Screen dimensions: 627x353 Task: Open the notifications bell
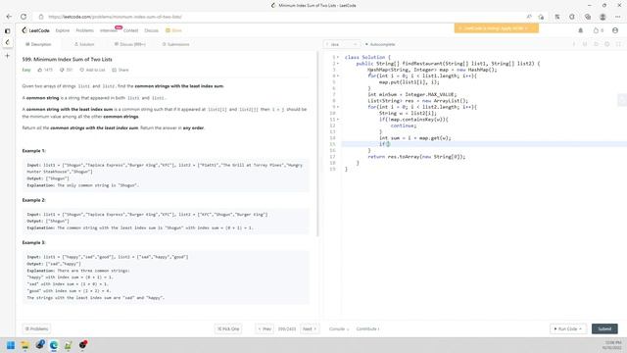581,30
